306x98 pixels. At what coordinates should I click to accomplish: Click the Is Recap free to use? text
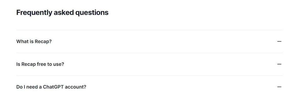(40, 64)
